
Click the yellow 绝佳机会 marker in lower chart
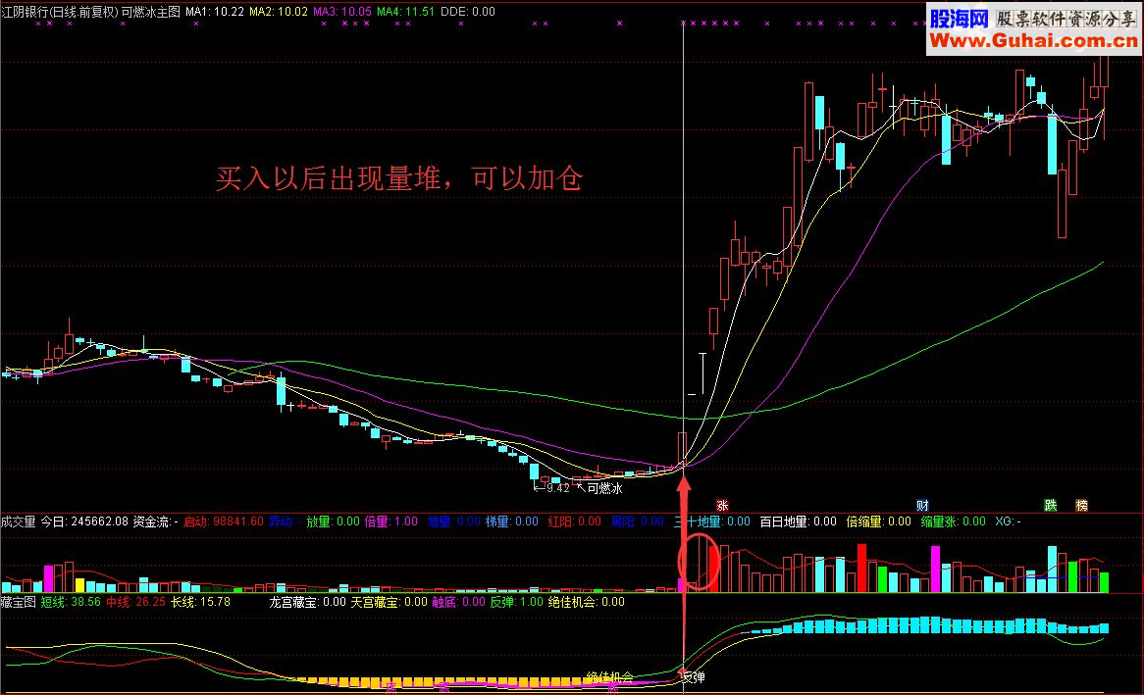coord(610,676)
